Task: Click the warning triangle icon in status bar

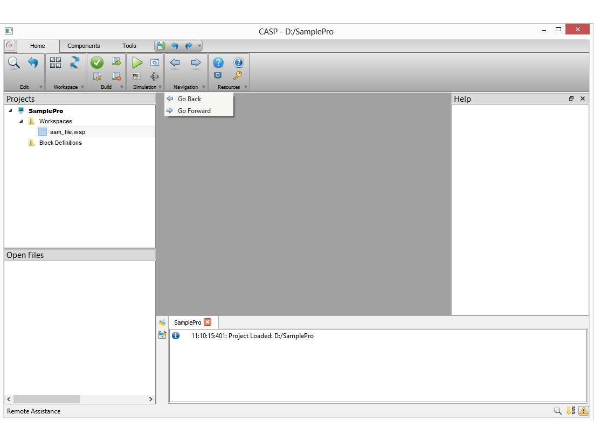Action: 583,411
